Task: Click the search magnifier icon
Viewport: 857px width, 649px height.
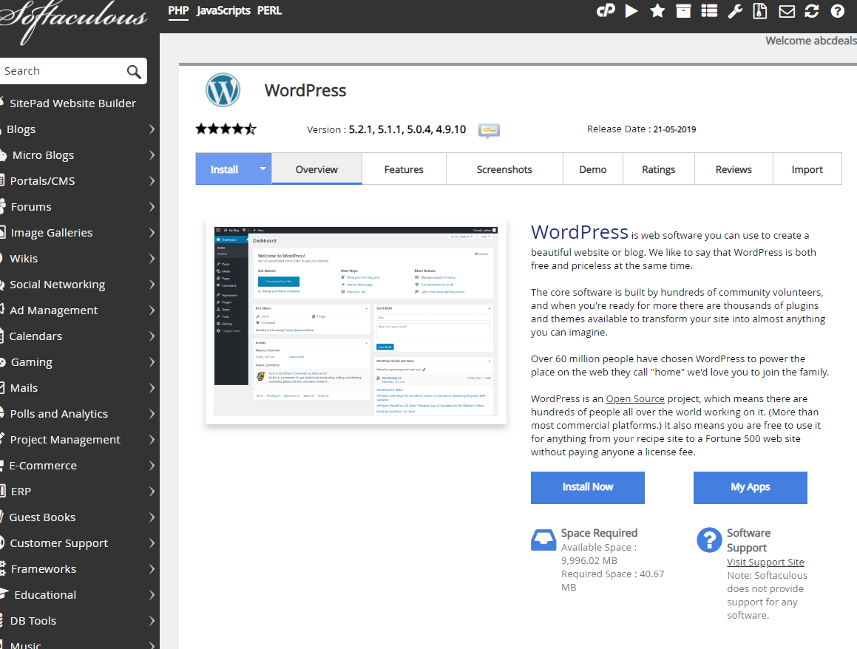Action: point(134,71)
